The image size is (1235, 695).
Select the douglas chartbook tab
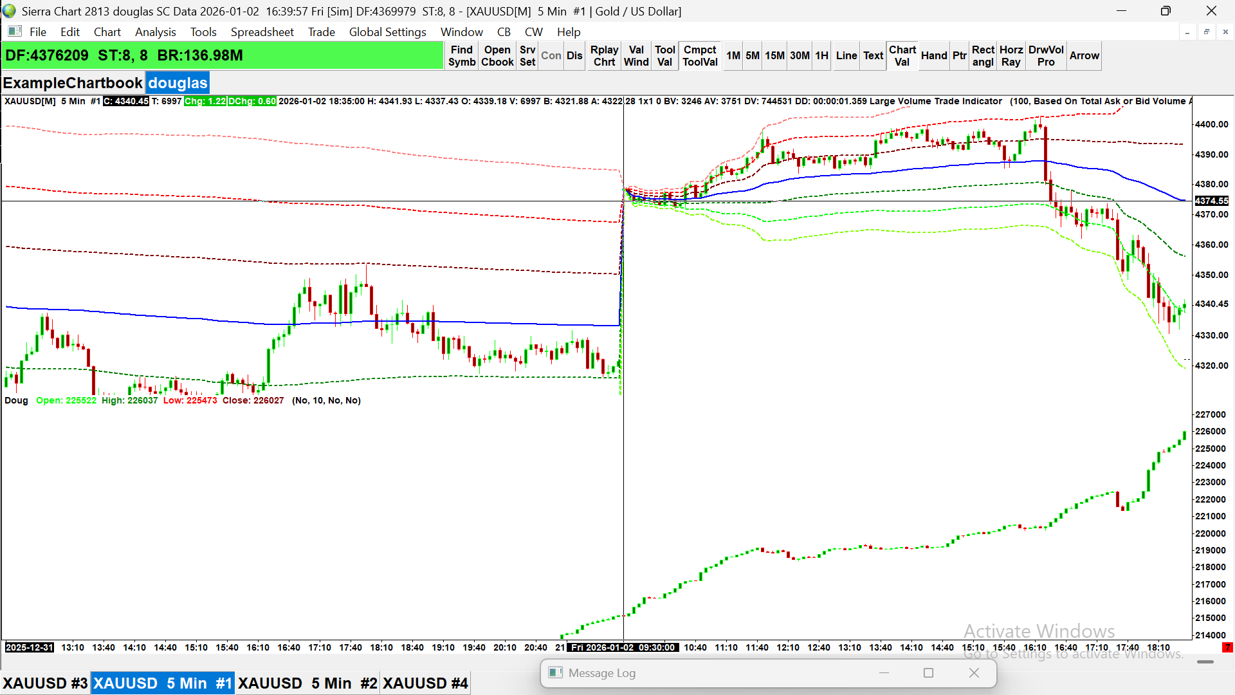178,83
